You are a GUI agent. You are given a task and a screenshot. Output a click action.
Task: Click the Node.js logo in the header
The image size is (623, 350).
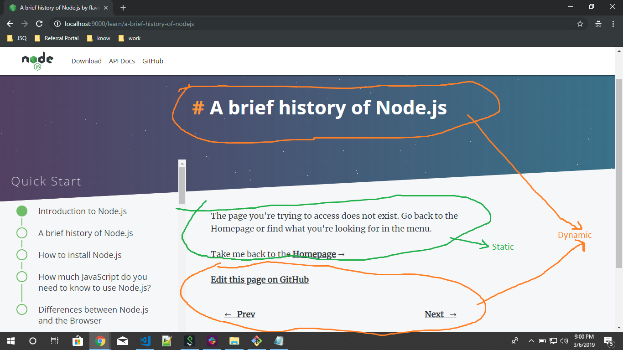pyautogui.click(x=37, y=61)
